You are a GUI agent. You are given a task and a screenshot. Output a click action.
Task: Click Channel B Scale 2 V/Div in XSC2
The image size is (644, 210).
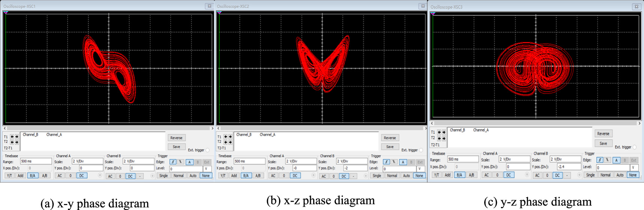pyautogui.click(x=352, y=161)
